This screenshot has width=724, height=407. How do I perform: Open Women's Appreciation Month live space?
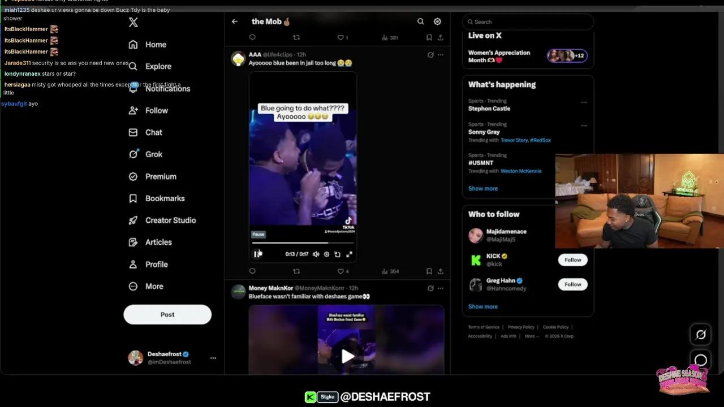point(528,57)
